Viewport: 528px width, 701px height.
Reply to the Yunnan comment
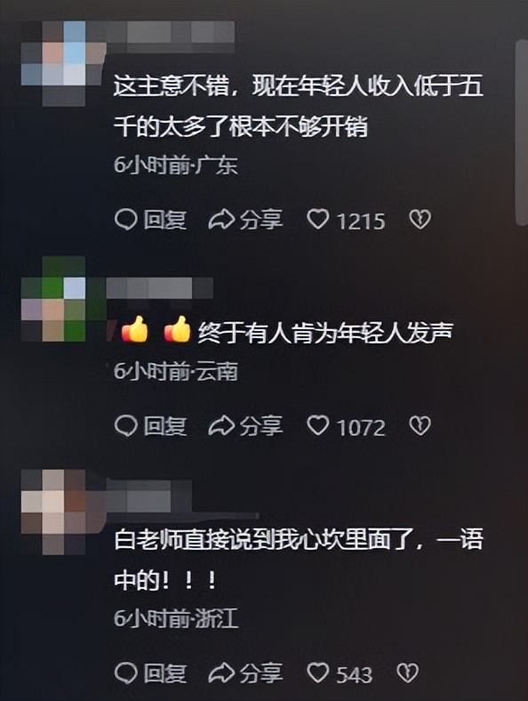[x=150, y=425]
